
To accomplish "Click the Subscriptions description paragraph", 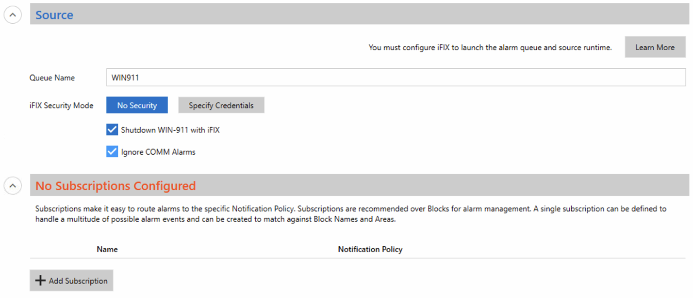I will 351,214.
